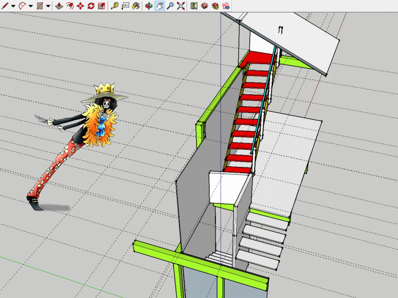Click the top red stair landing
The image size is (398, 298).
coord(258,58)
